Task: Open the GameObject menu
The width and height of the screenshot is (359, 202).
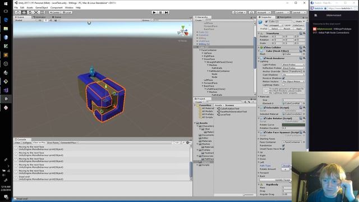Action: [42, 7]
